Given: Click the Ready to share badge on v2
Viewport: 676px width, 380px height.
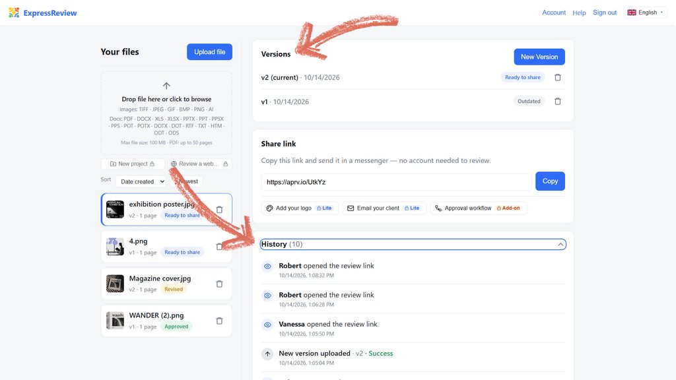Looking at the screenshot, I should click(523, 78).
